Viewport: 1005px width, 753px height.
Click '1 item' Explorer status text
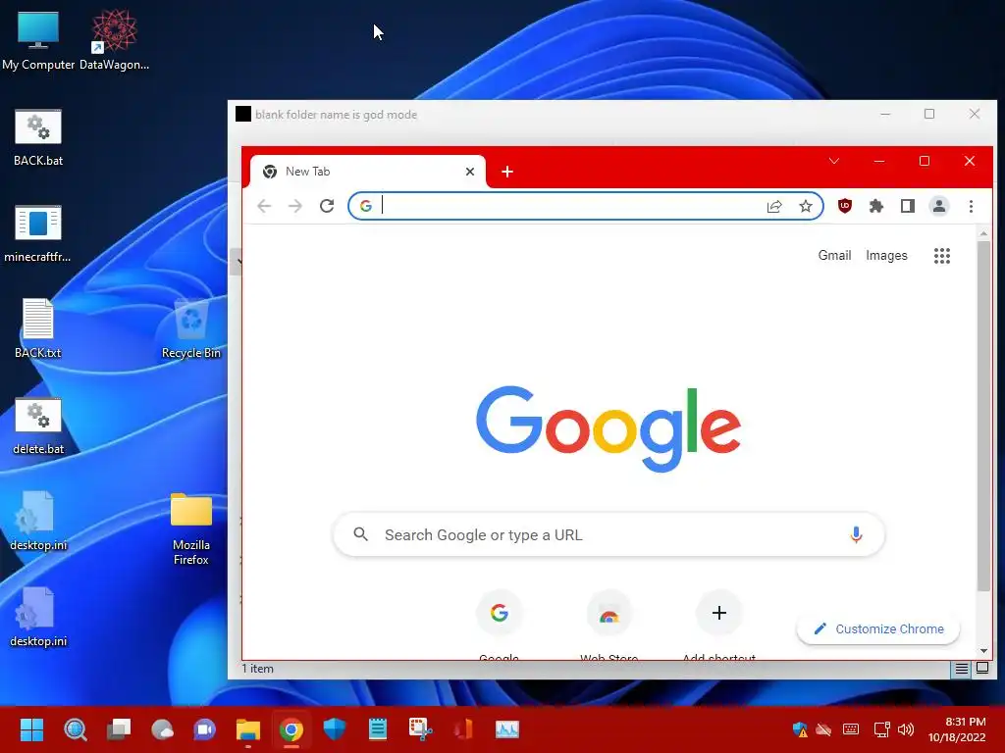[x=258, y=669]
